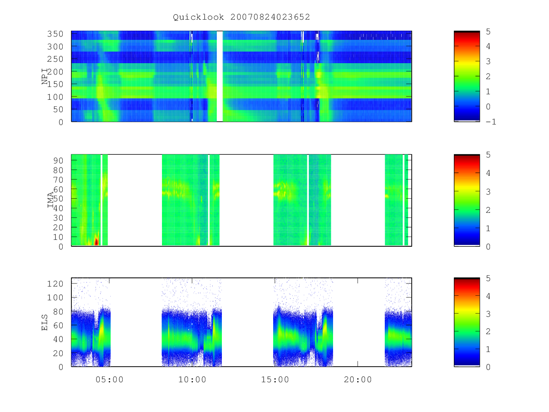Click the "5" label on NPI color scale

[489, 31]
